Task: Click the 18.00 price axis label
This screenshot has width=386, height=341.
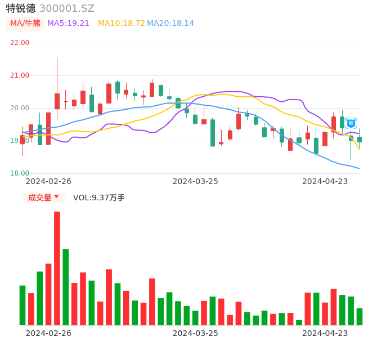Action: pos(20,173)
